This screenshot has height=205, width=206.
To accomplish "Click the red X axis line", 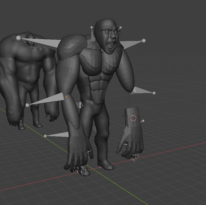I will pos(176,149).
